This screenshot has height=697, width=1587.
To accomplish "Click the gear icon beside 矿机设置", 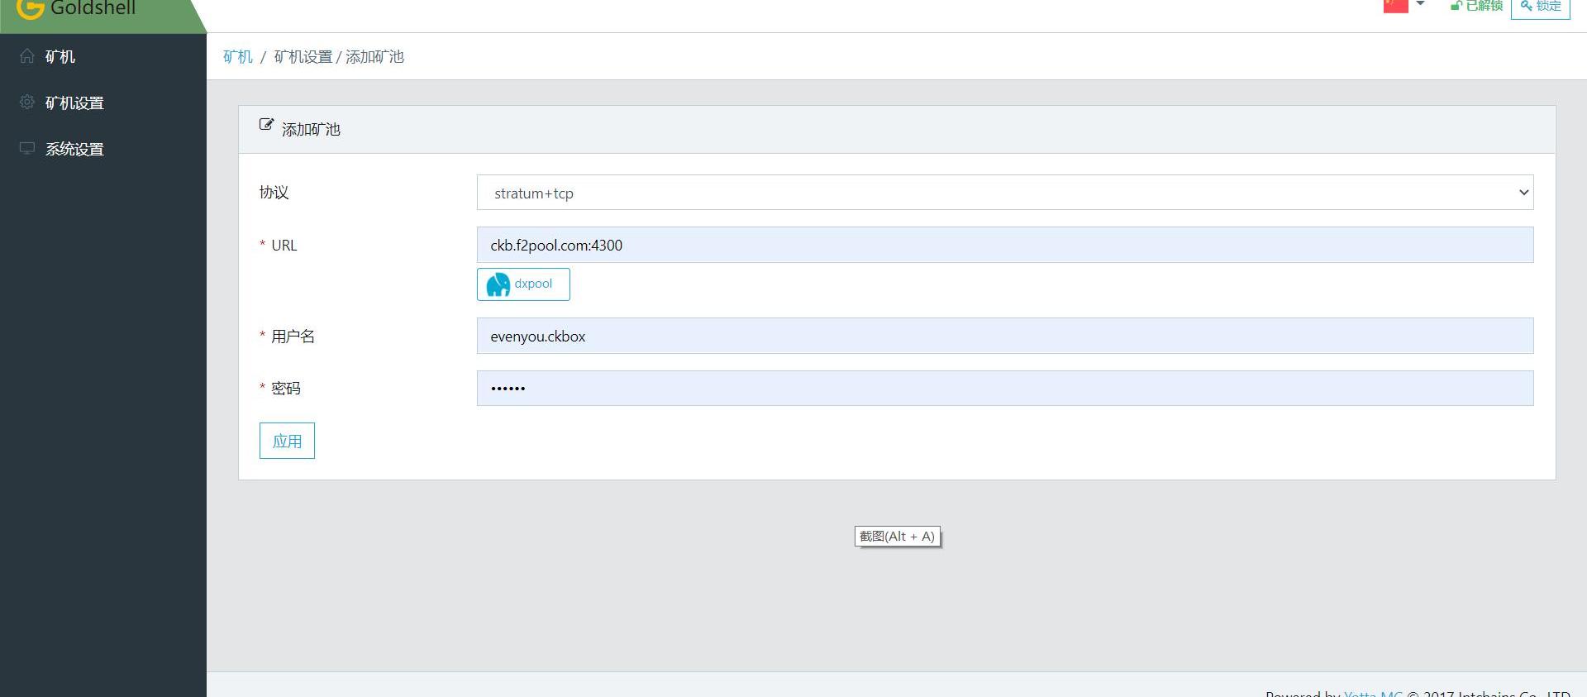I will click(x=27, y=102).
